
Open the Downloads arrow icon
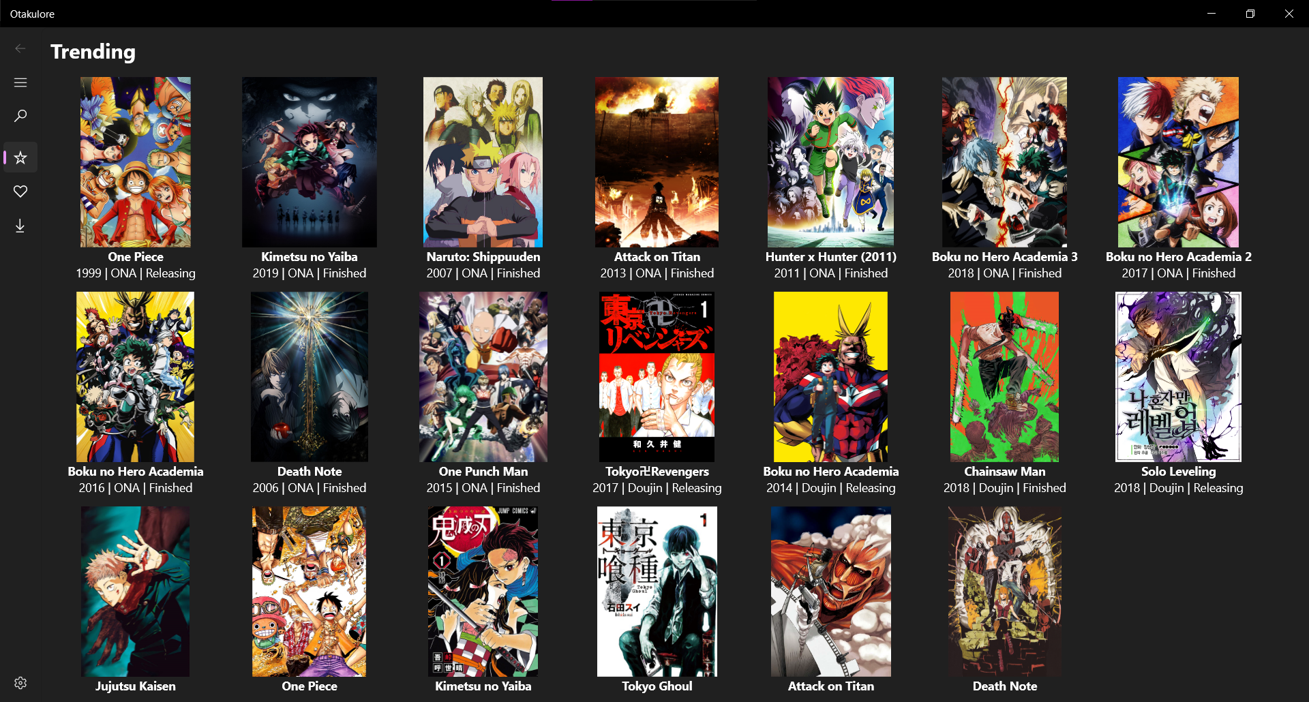pos(20,226)
